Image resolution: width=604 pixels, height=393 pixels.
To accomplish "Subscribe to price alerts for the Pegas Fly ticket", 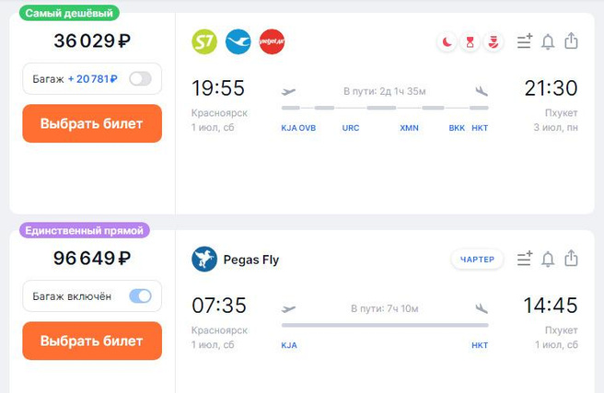I will coord(548,260).
